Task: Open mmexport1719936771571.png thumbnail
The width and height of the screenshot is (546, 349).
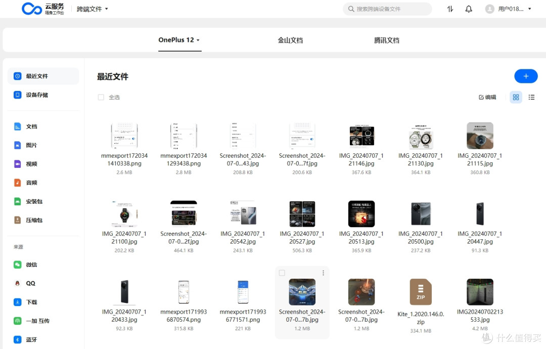Action: [x=243, y=292]
